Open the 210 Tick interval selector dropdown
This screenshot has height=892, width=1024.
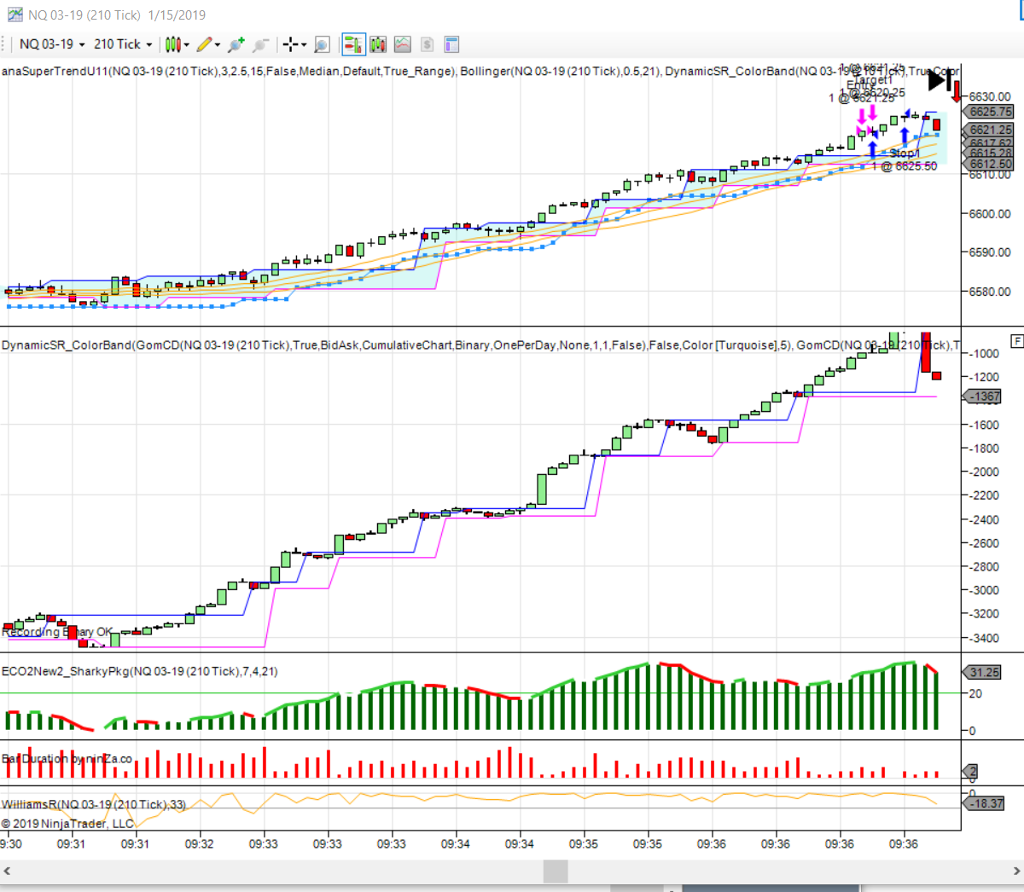click(x=123, y=44)
